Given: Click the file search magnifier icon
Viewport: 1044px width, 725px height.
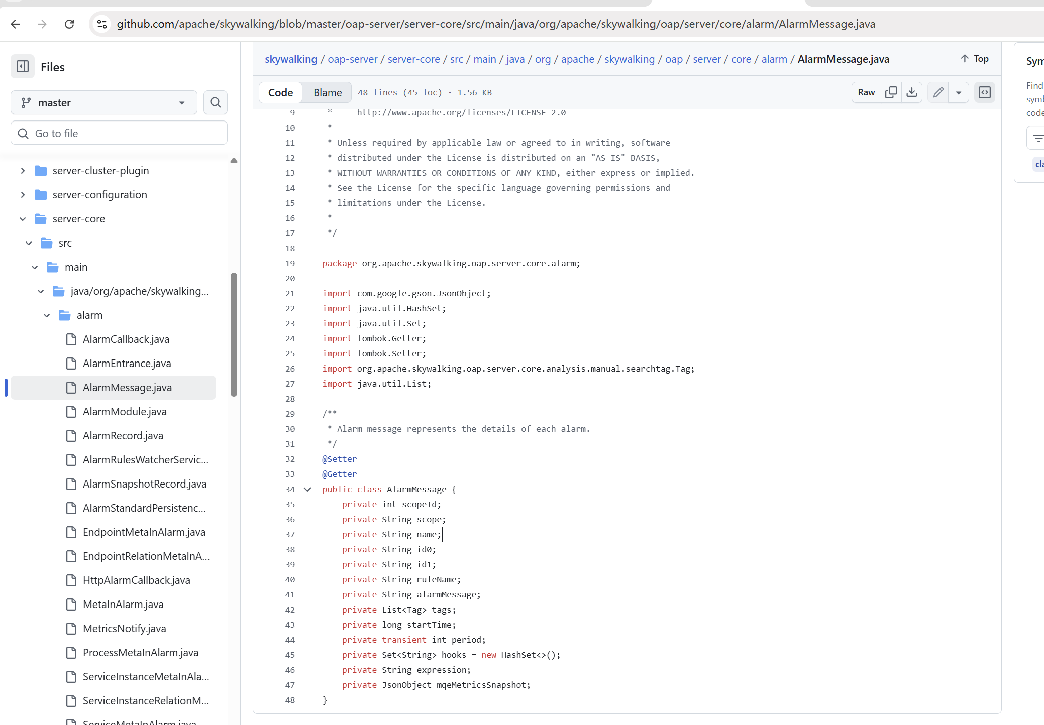Looking at the screenshot, I should [x=216, y=103].
